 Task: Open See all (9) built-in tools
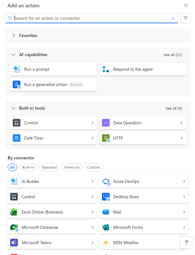[x=174, y=108]
